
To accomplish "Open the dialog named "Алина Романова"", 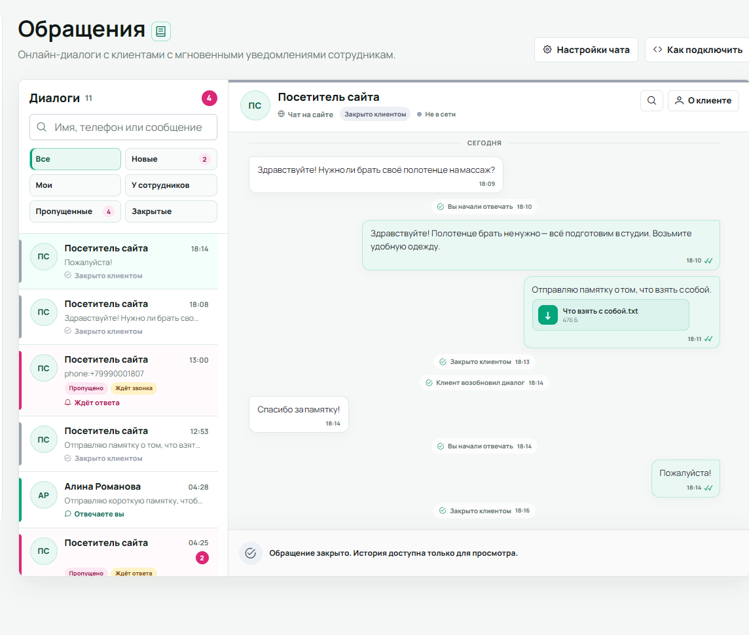I will (x=119, y=500).
